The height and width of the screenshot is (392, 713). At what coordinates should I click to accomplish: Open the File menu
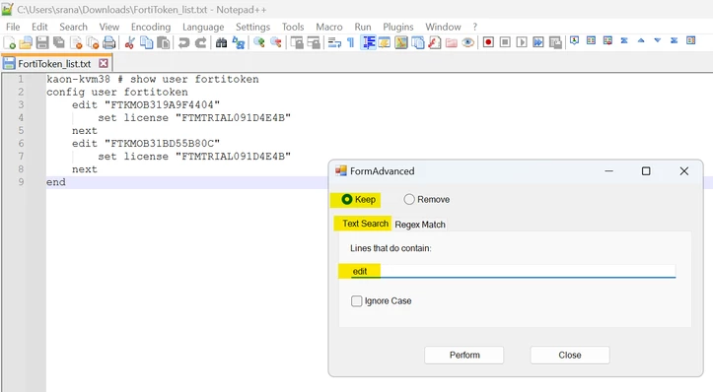click(x=13, y=27)
